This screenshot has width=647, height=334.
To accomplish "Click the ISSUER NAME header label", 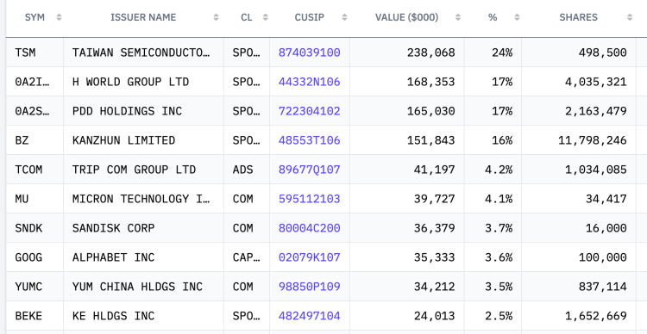I will click(x=143, y=17).
